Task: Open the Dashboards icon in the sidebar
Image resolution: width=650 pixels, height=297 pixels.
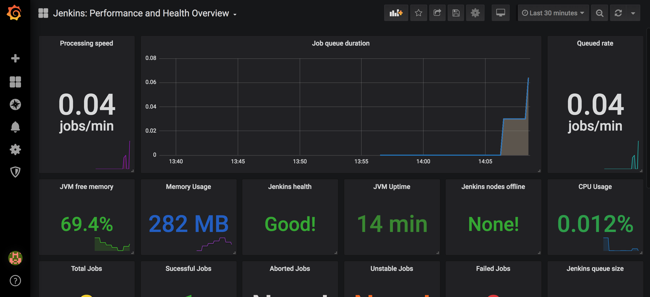Action: click(x=15, y=82)
